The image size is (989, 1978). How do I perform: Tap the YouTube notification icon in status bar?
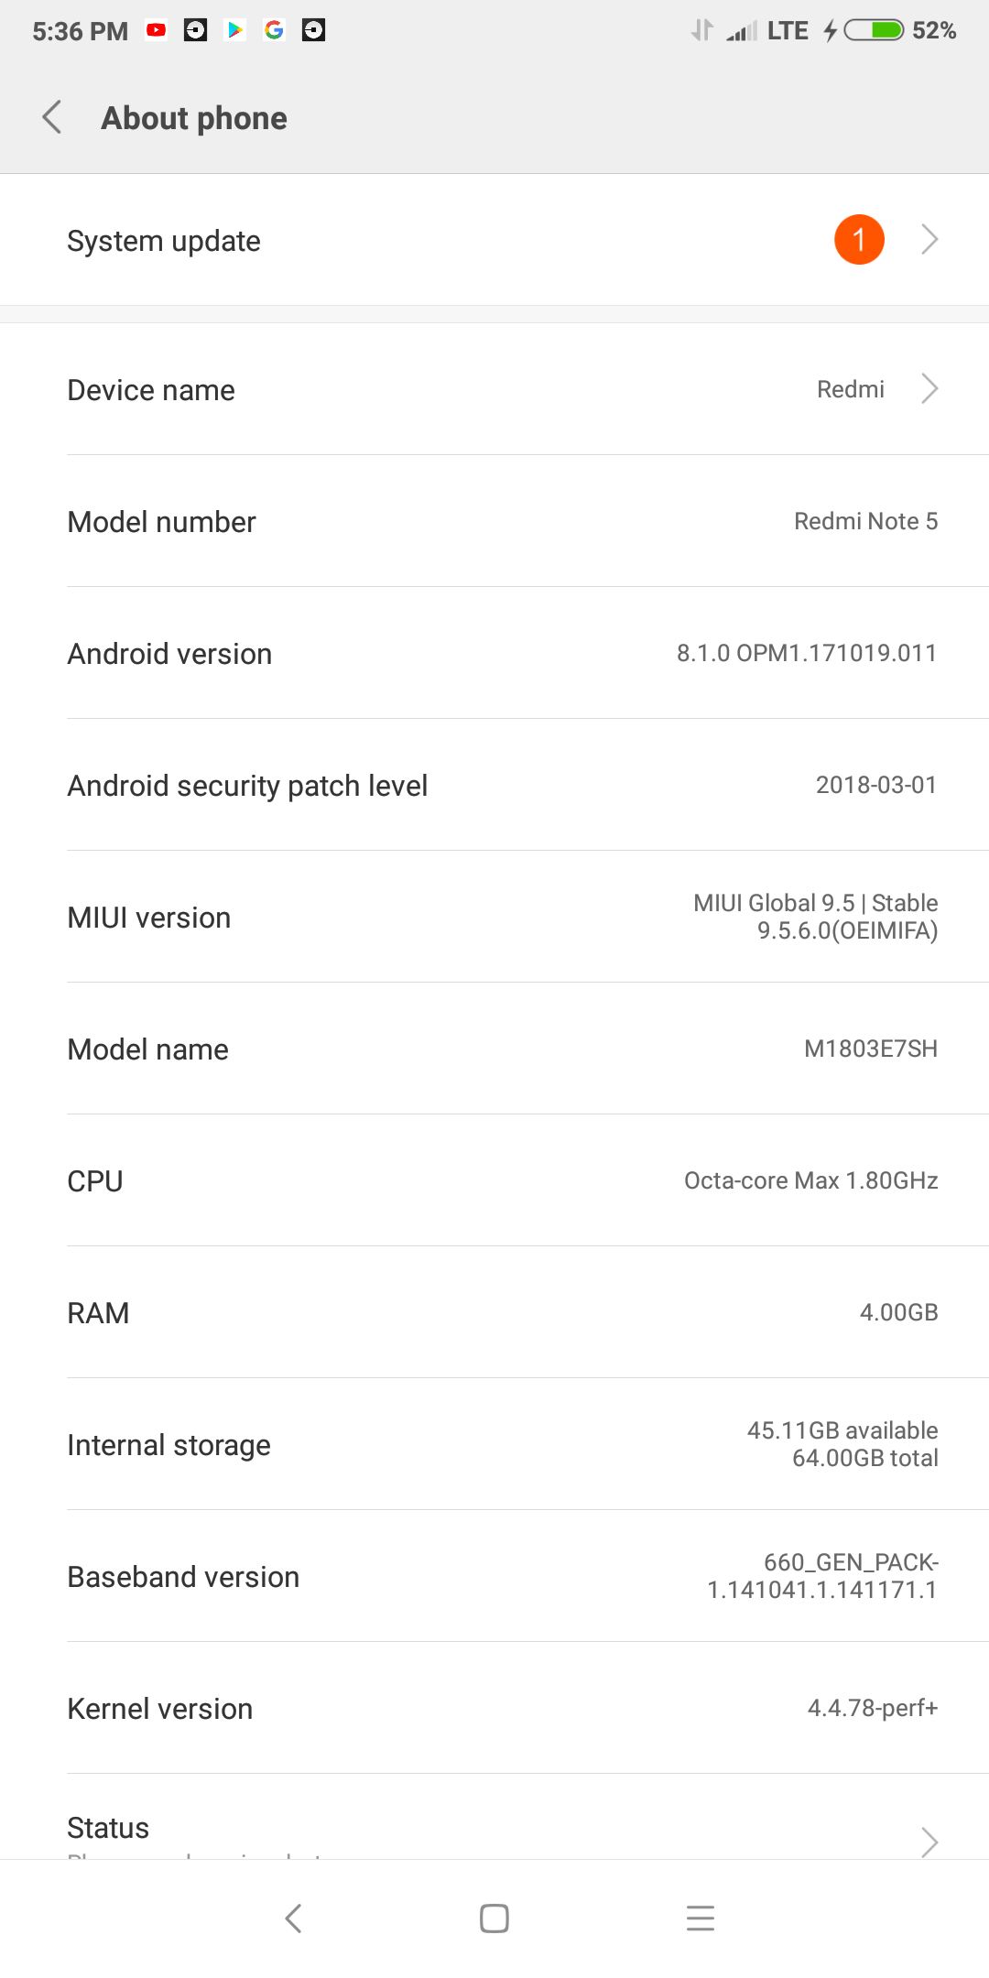(x=157, y=30)
